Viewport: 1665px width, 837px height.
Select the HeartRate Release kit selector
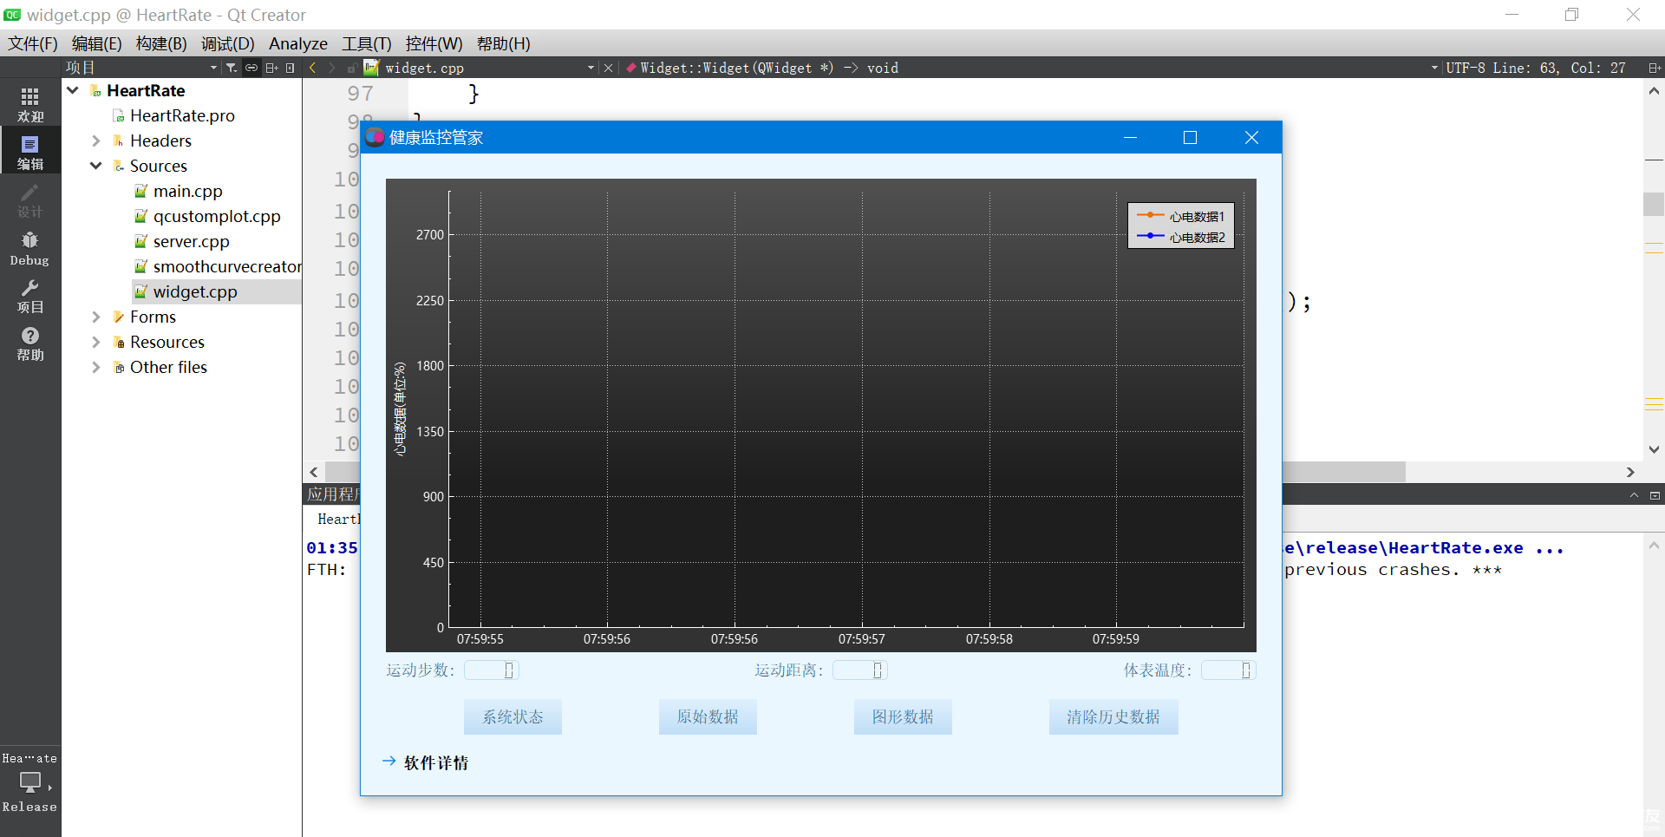pos(30,782)
